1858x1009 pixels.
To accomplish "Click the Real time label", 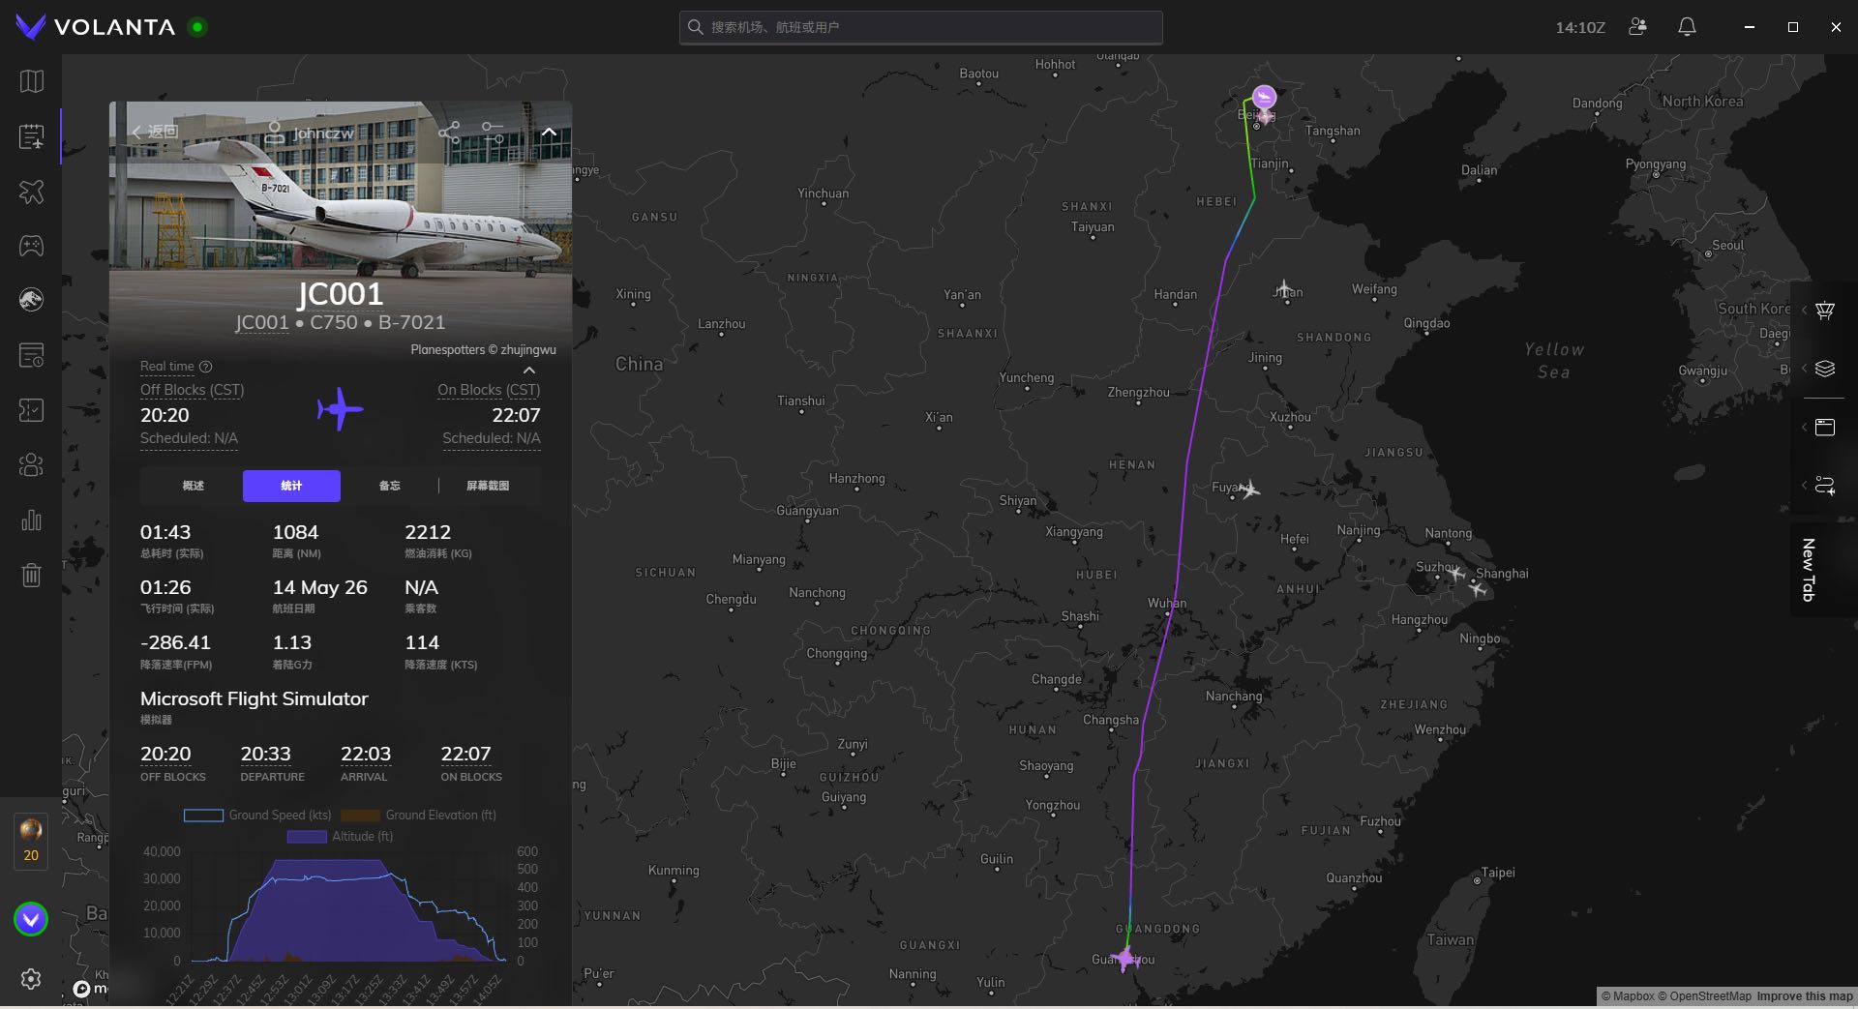I will [166, 367].
